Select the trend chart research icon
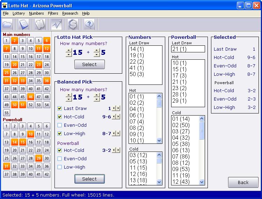The width and height of the screenshot is (262, 199). (x=57, y=24)
